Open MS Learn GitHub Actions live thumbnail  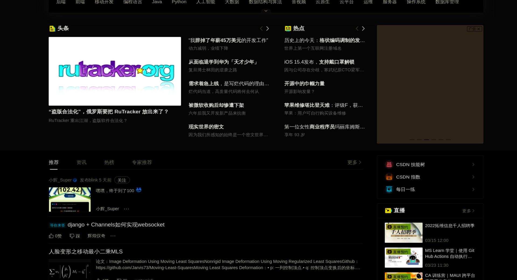404,257
